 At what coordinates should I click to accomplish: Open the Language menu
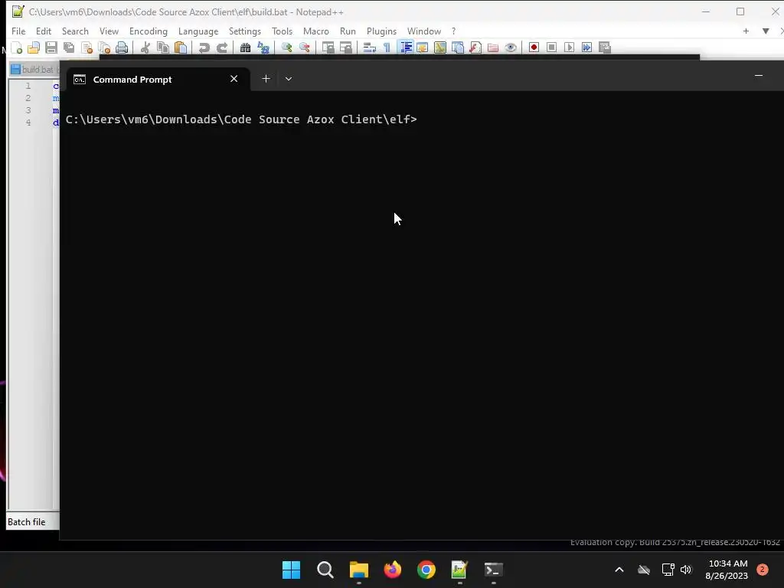[x=198, y=31]
